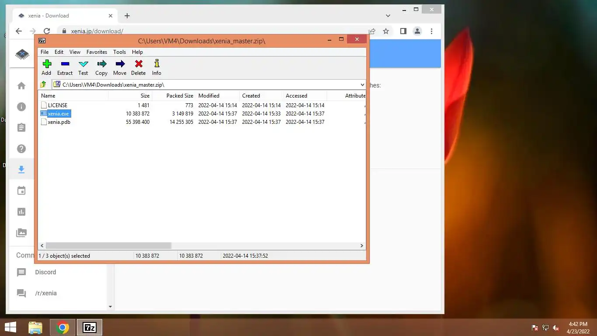Image resolution: width=597 pixels, height=336 pixels.
Task: Click the red Delete icon
Action: coord(139,64)
